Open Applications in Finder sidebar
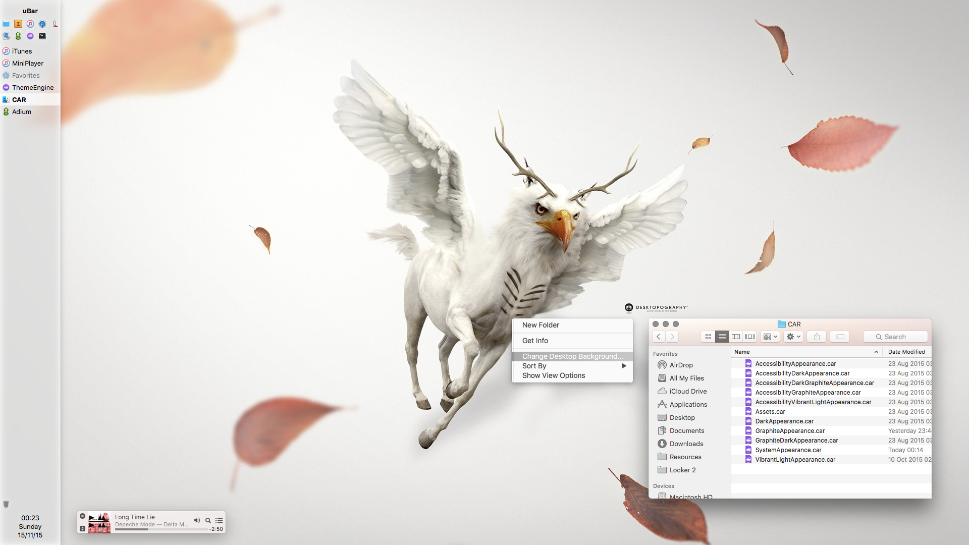This screenshot has width=969, height=545. 689,404
